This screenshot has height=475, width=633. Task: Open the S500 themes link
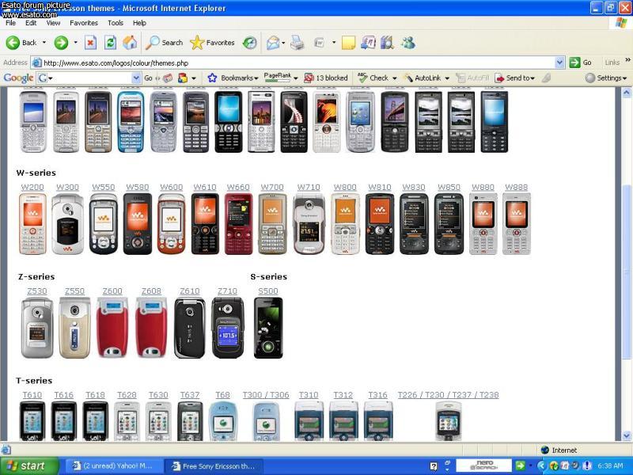pyautogui.click(x=268, y=291)
